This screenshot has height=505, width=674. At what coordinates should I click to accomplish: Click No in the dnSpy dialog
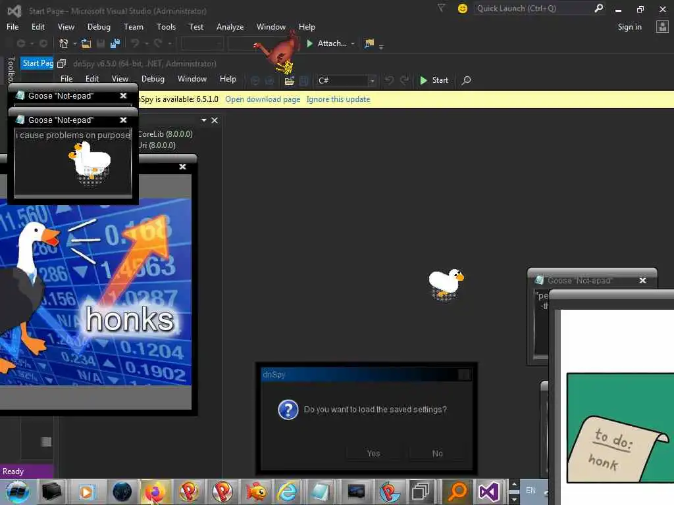pyautogui.click(x=437, y=454)
